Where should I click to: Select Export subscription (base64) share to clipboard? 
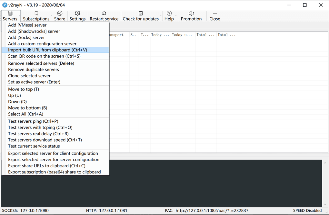55,172
